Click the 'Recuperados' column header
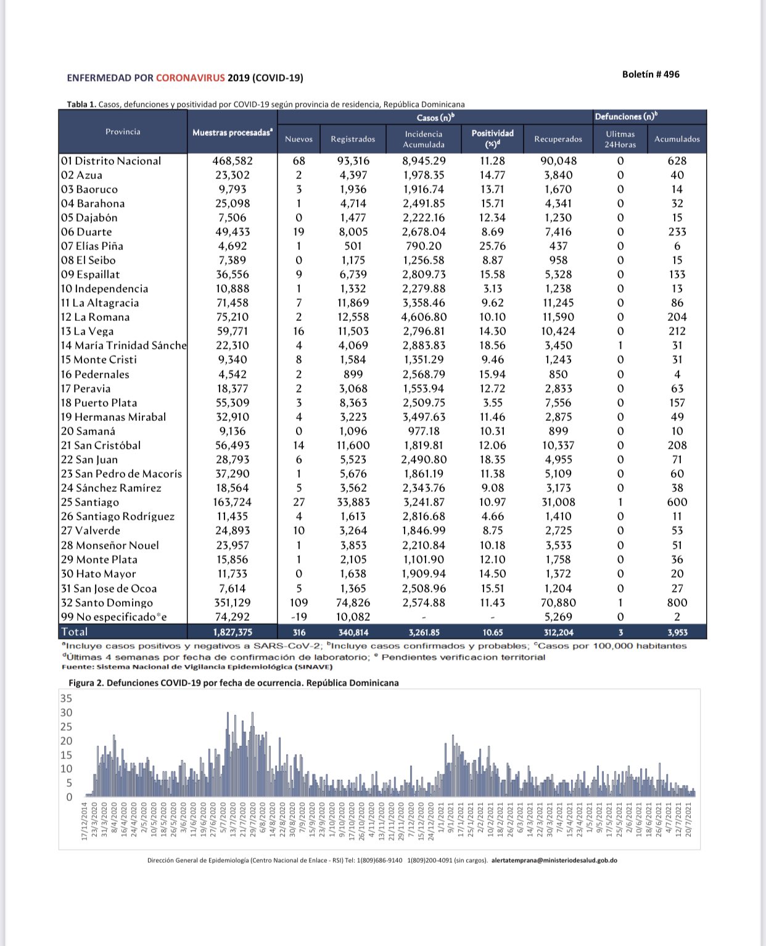 point(558,139)
